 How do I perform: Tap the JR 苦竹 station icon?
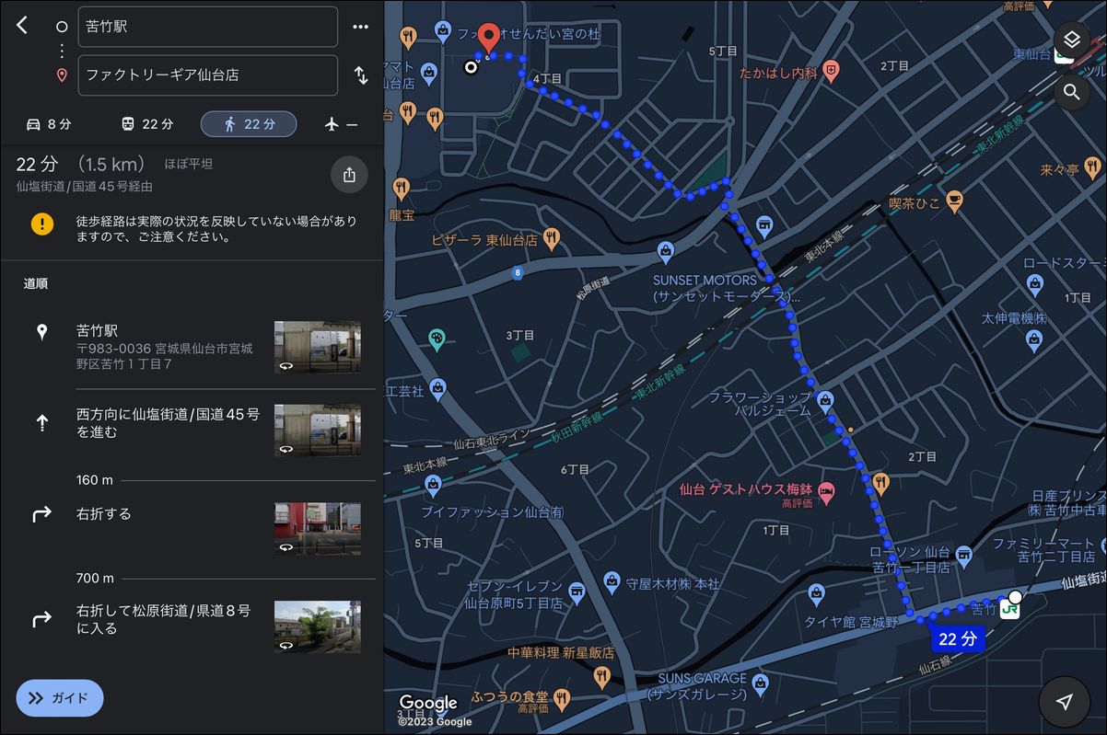click(1010, 608)
